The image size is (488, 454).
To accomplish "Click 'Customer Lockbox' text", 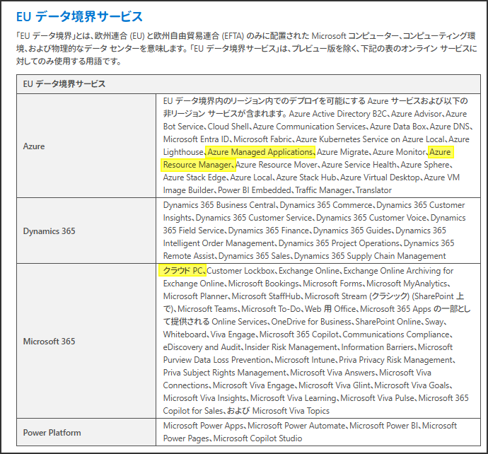I will (x=240, y=271).
